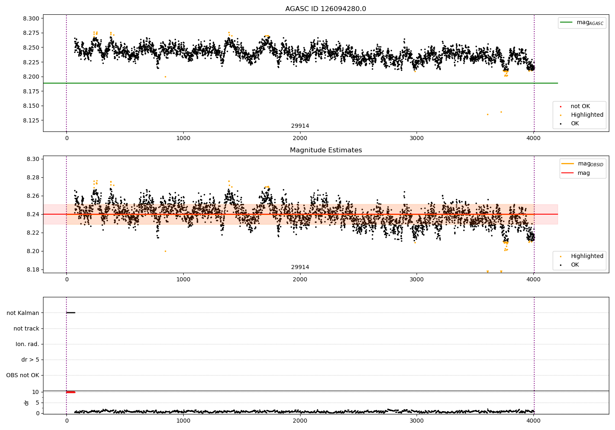Click the red dr markers at value 10

tap(71, 392)
